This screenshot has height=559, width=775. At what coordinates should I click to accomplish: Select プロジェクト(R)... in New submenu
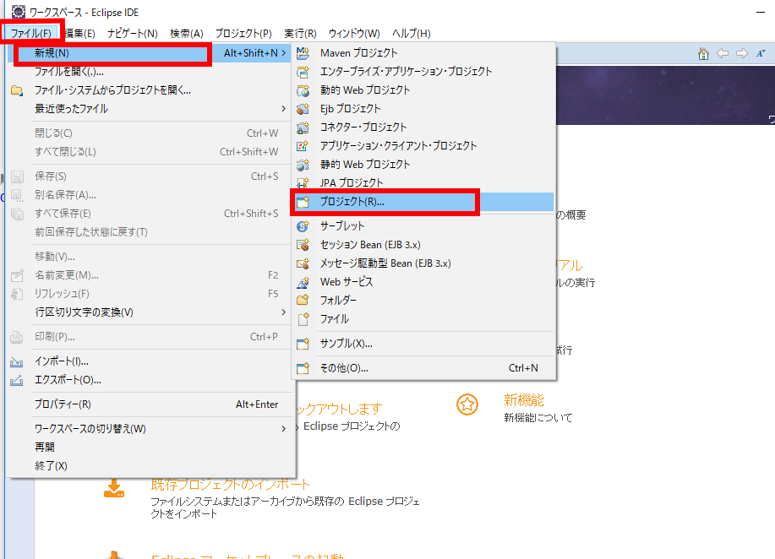point(423,202)
